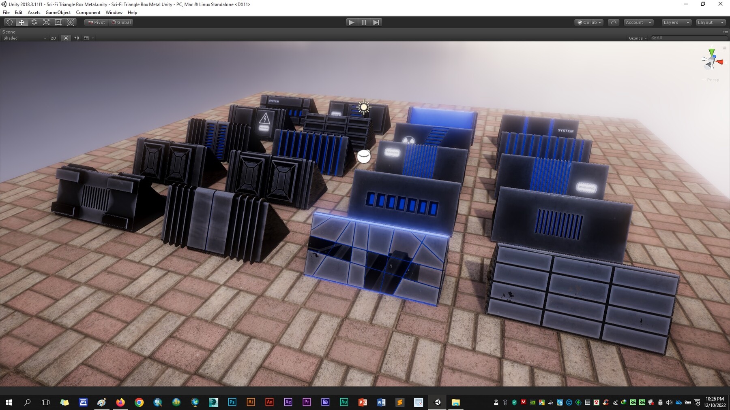Viewport: 730px width, 410px height.
Task: Activate the combined Move/Rotate/Scale tool
Action: pyautogui.click(x=70, y=22)
